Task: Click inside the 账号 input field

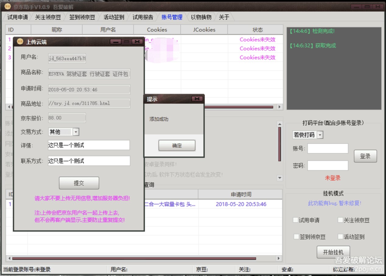Action: 328,148
